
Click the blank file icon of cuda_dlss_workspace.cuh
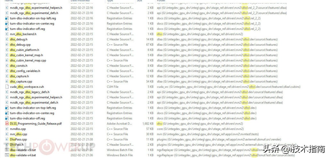7,87
